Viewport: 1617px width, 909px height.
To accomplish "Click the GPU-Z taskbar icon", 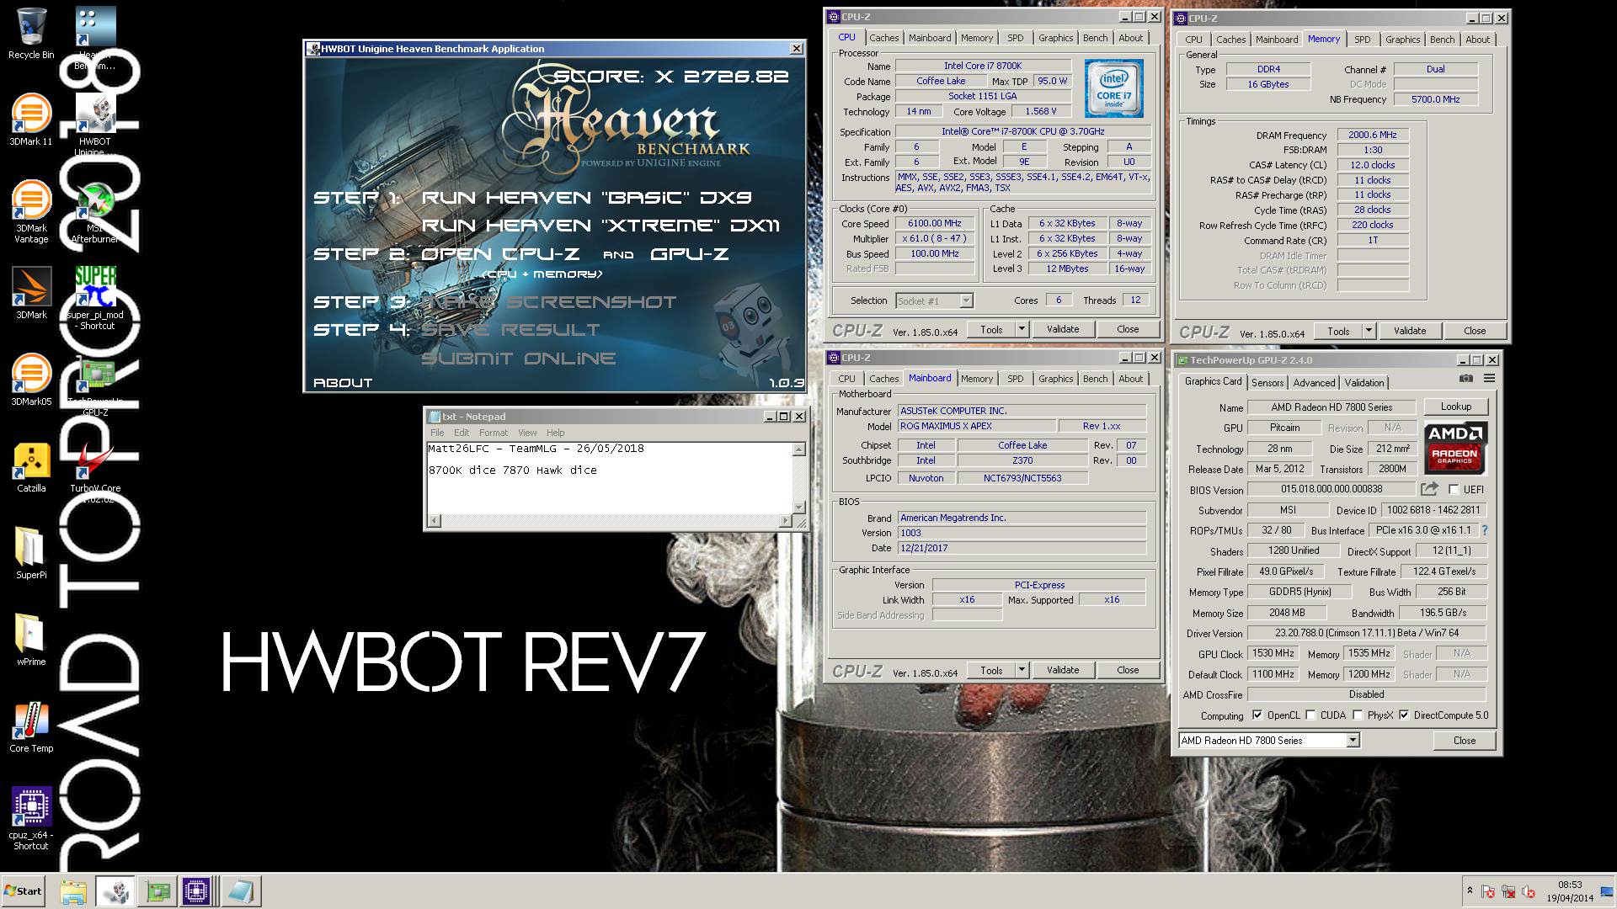I will (157, 891).
